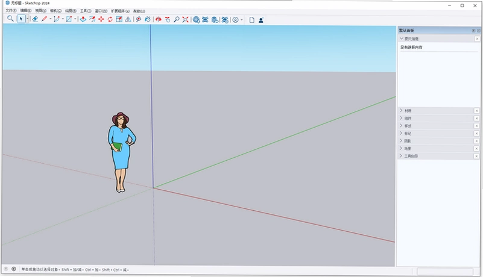The height and width of the screenshot is (277, 483).
Task: Close the 工具向导 panel with X
Action: 476,156
